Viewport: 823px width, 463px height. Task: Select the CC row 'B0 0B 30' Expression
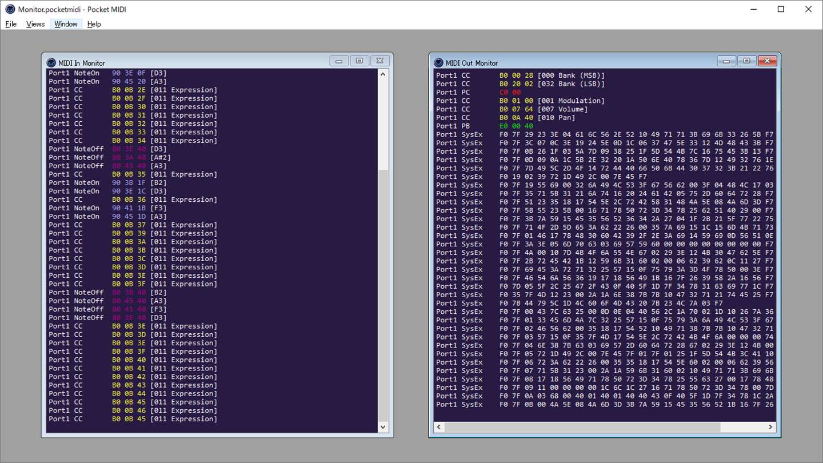133,107
